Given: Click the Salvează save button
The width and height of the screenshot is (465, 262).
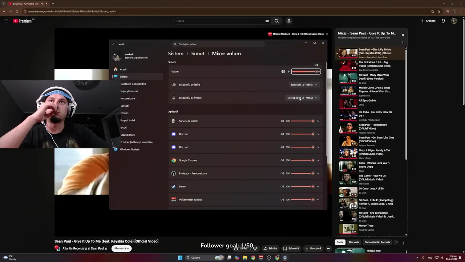Looking at the screenshot, I should click(x=291, y=249).
